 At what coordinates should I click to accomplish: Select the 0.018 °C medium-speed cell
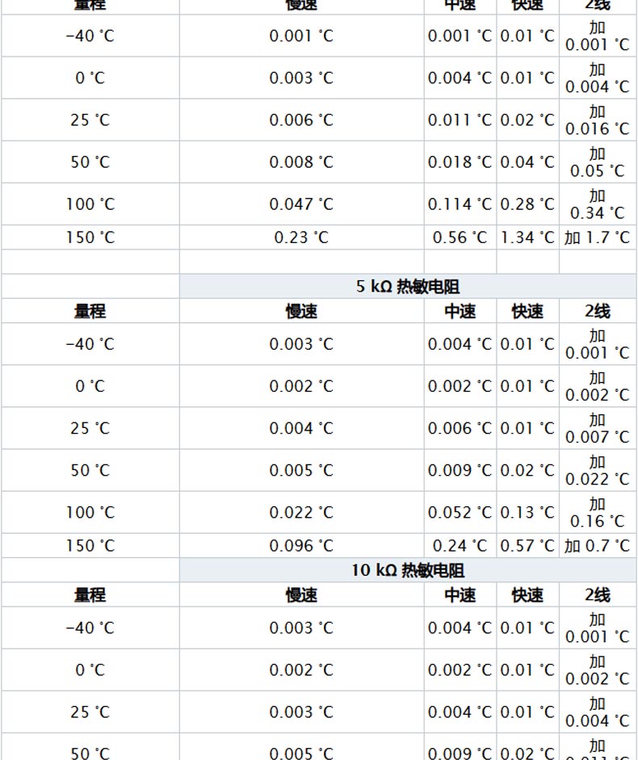pos(460,162)
